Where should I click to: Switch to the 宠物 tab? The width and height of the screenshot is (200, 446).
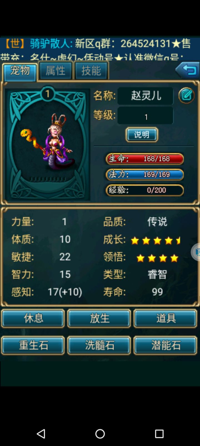(x=20, y=72)
